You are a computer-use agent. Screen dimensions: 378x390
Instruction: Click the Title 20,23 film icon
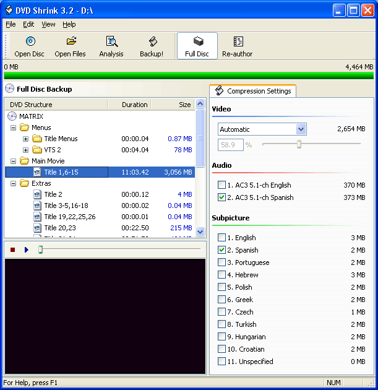pyautogui.click(x=37, y=228)
